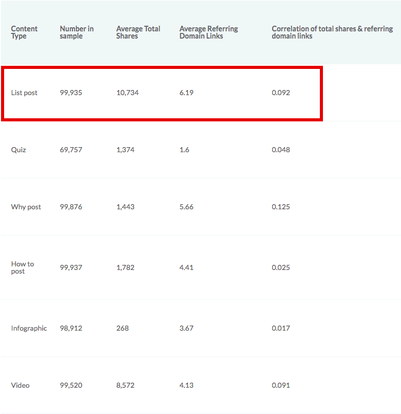Select the 0.017 correlation cell

pyautogui.click(x=281, y=328)
